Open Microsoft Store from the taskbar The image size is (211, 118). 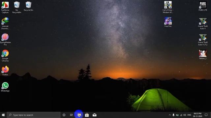pos(87,115)
